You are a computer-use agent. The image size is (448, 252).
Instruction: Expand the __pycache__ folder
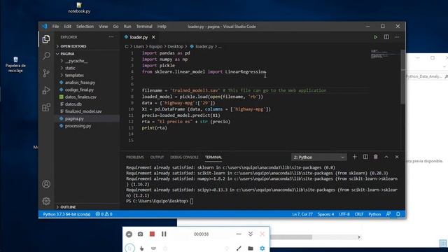tap(76, 61)
